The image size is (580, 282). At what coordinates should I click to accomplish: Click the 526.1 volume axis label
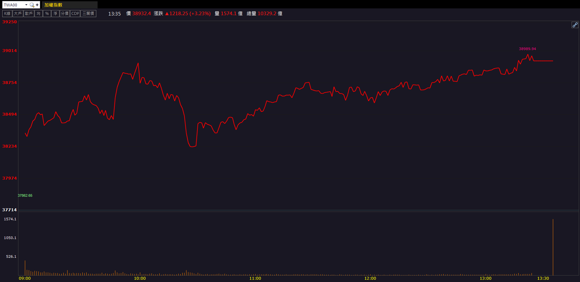coord(11,256)
